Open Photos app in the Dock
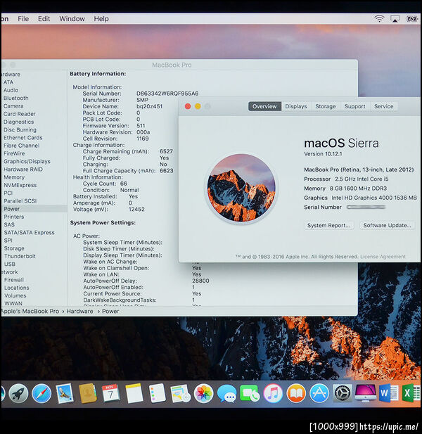 pos(204,393)
